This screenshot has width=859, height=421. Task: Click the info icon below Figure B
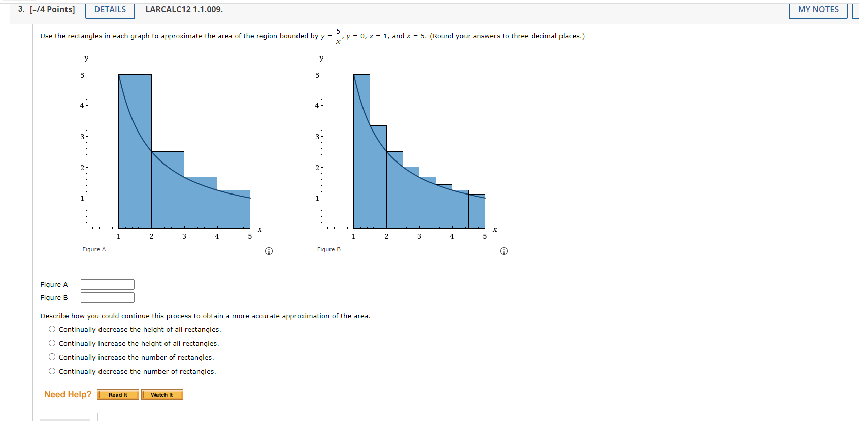coord(504,251)
